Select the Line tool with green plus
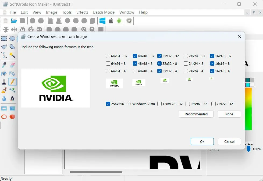 tap(12, 90)
